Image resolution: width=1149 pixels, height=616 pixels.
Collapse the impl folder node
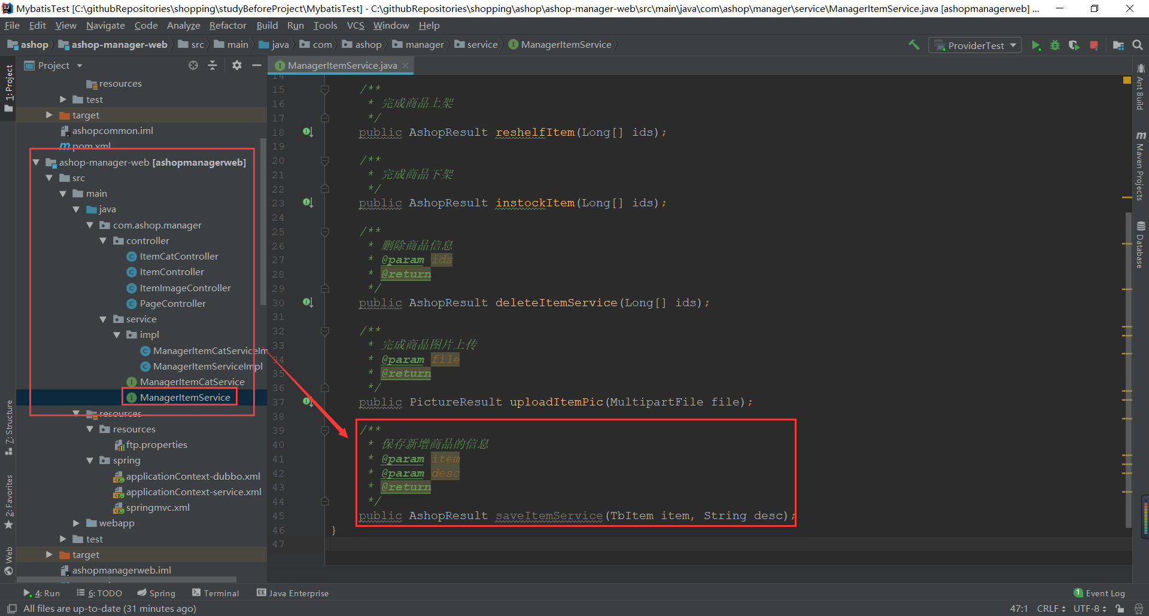(x=117, y=334)
